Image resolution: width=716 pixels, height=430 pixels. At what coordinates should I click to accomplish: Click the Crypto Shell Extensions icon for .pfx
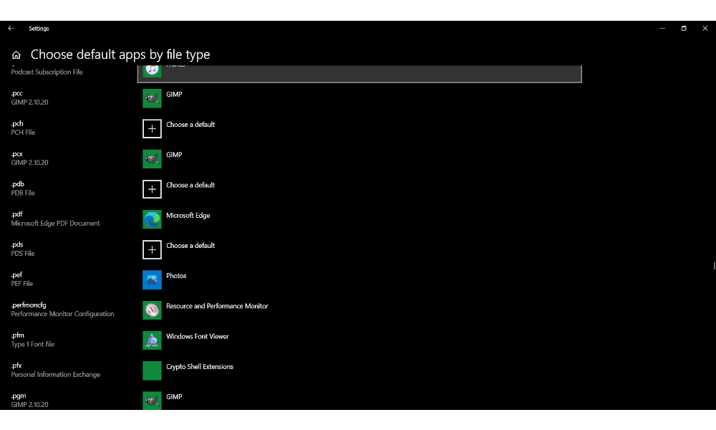point(152,371)
